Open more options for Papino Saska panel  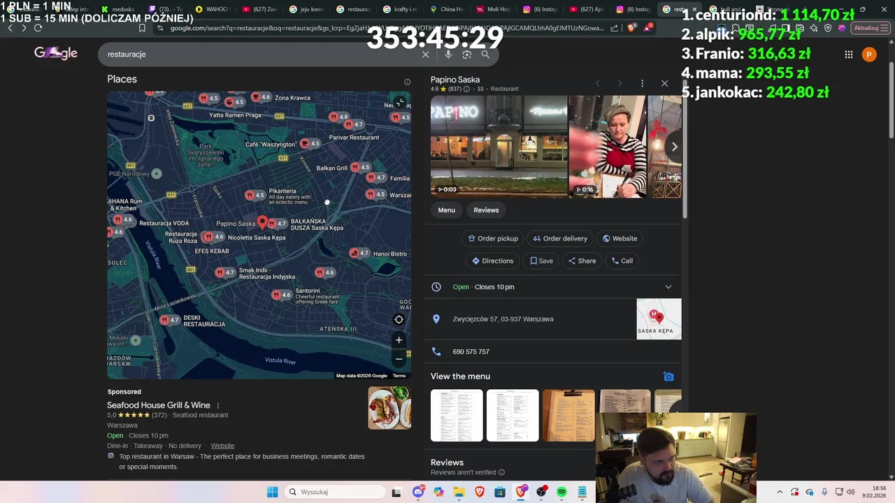pos(642,83)
